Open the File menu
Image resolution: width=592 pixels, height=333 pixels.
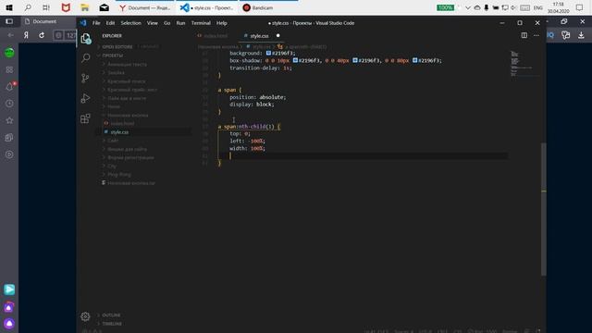point(96,23)
